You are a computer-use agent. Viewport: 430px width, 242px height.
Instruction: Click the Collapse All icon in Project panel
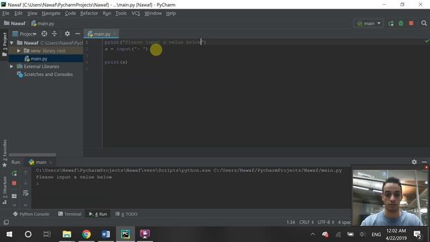[54, 34]
